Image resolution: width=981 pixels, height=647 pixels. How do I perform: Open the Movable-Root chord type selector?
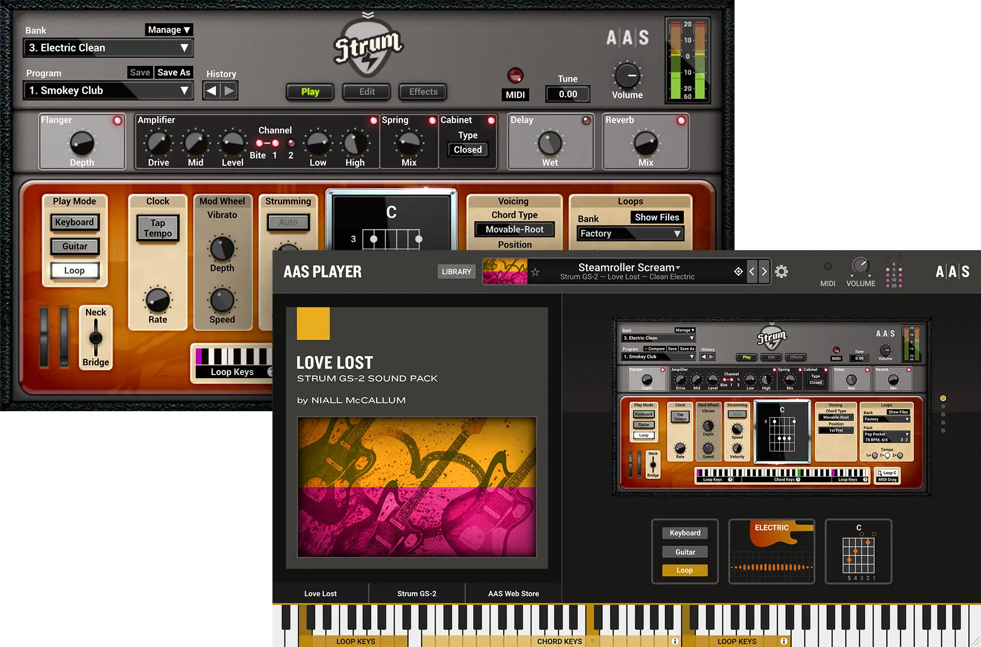[x=515, y=229]
